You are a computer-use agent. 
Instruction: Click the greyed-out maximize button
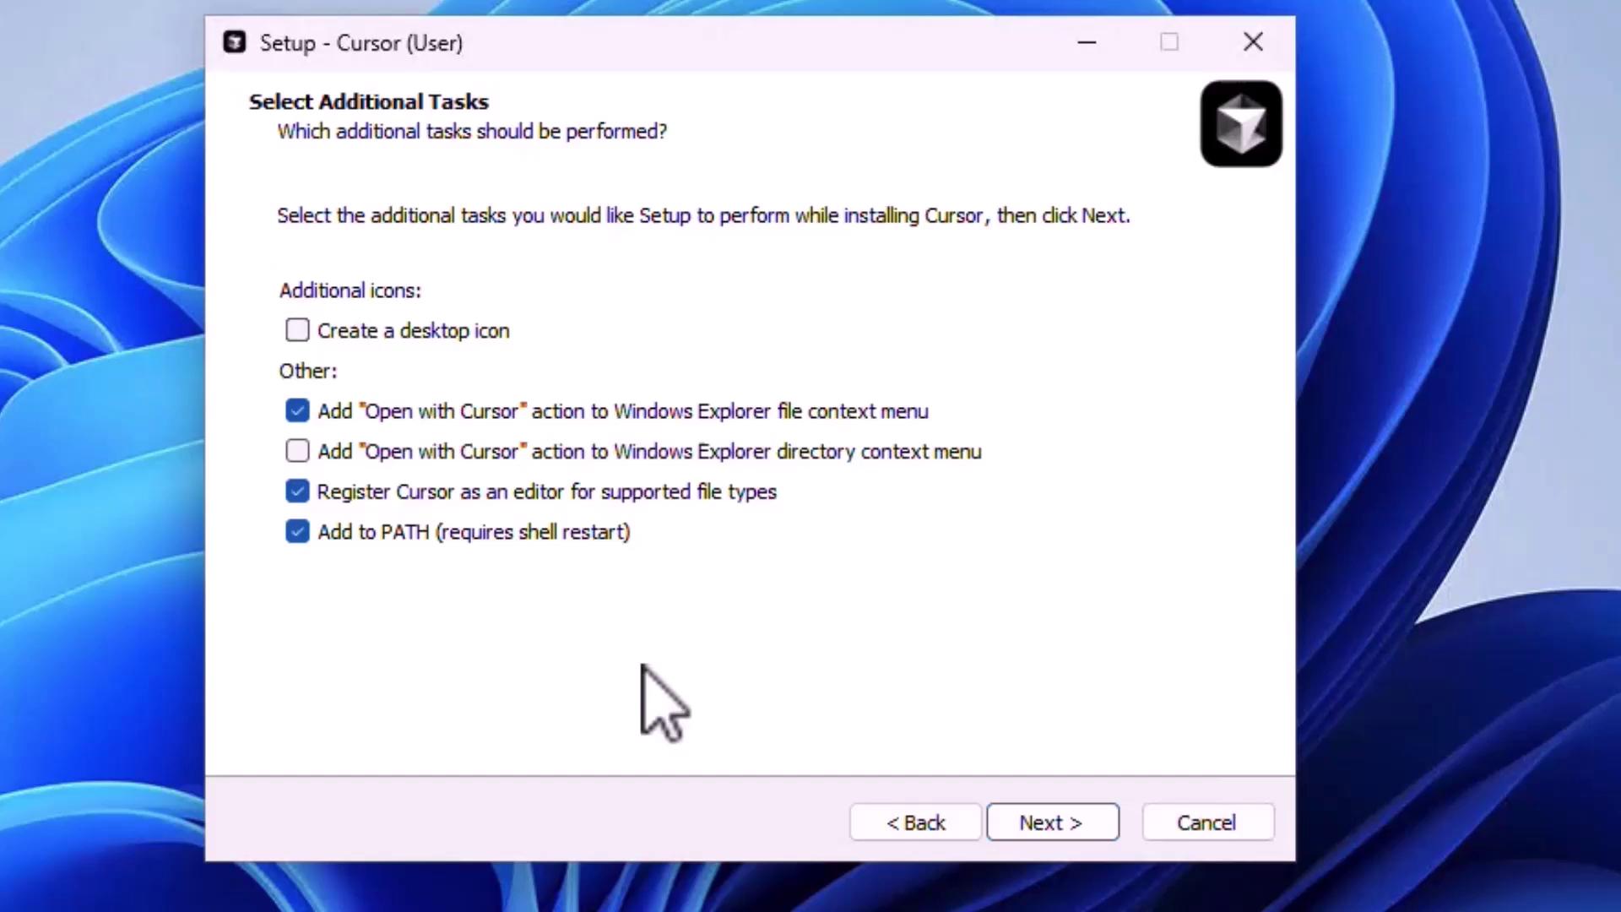(1169, 42)
